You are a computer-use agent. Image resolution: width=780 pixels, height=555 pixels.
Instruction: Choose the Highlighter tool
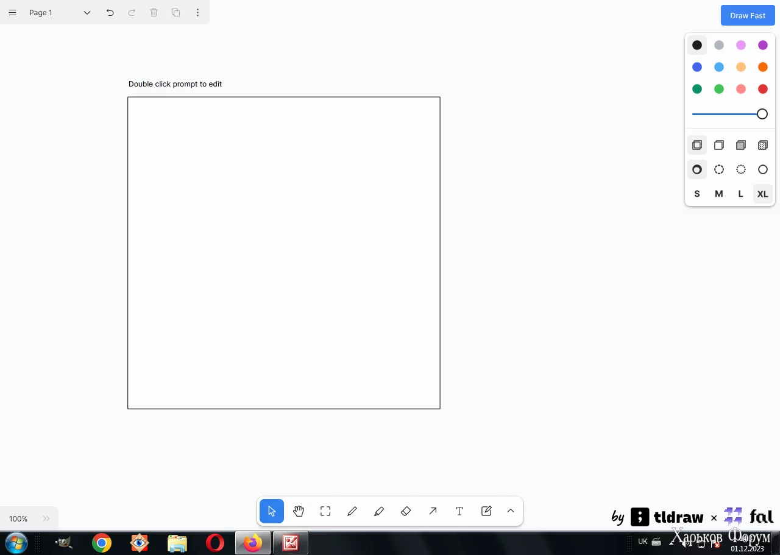(x=379, y=511)
